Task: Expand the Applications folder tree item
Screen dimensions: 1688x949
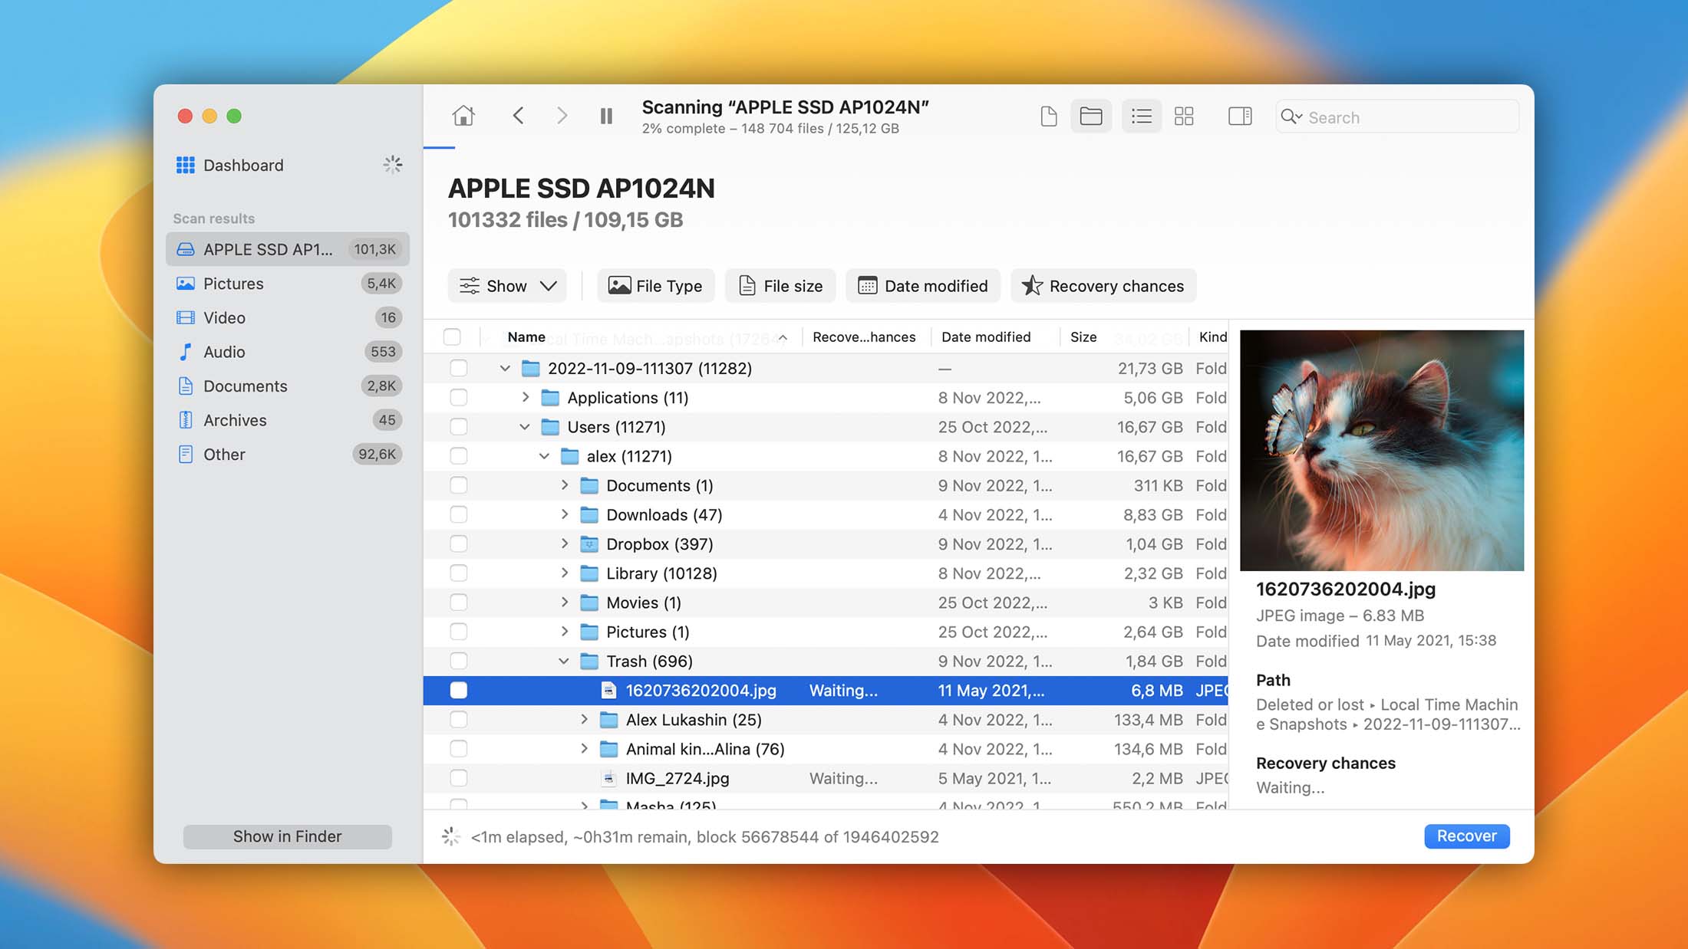Action: pos(524,396)
